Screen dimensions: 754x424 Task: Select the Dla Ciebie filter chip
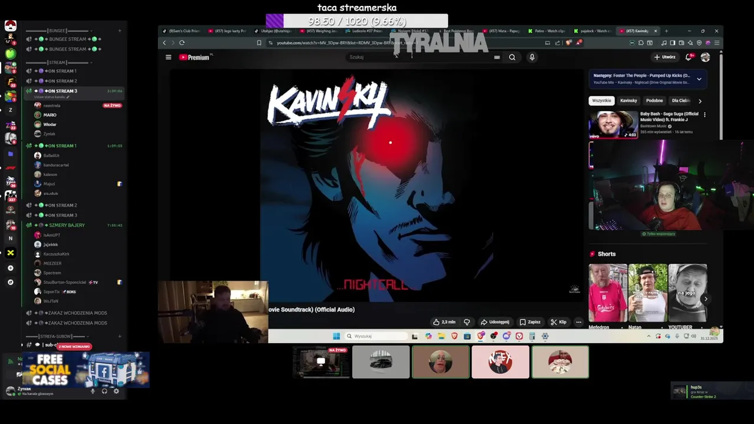680,101
